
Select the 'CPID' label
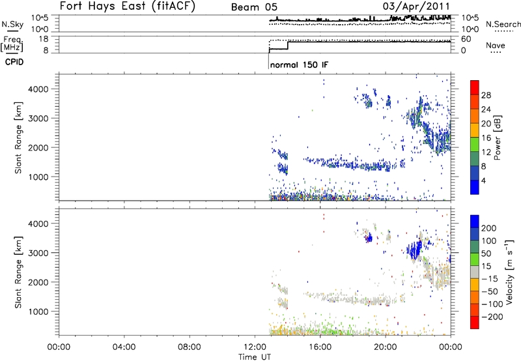click(x=14, y=62)
